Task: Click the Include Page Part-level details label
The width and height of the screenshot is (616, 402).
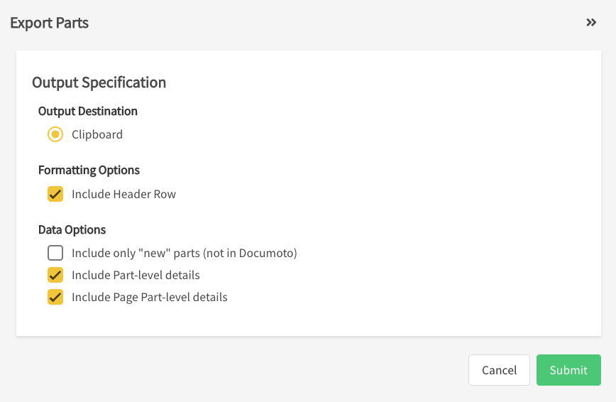Action: 149,297
